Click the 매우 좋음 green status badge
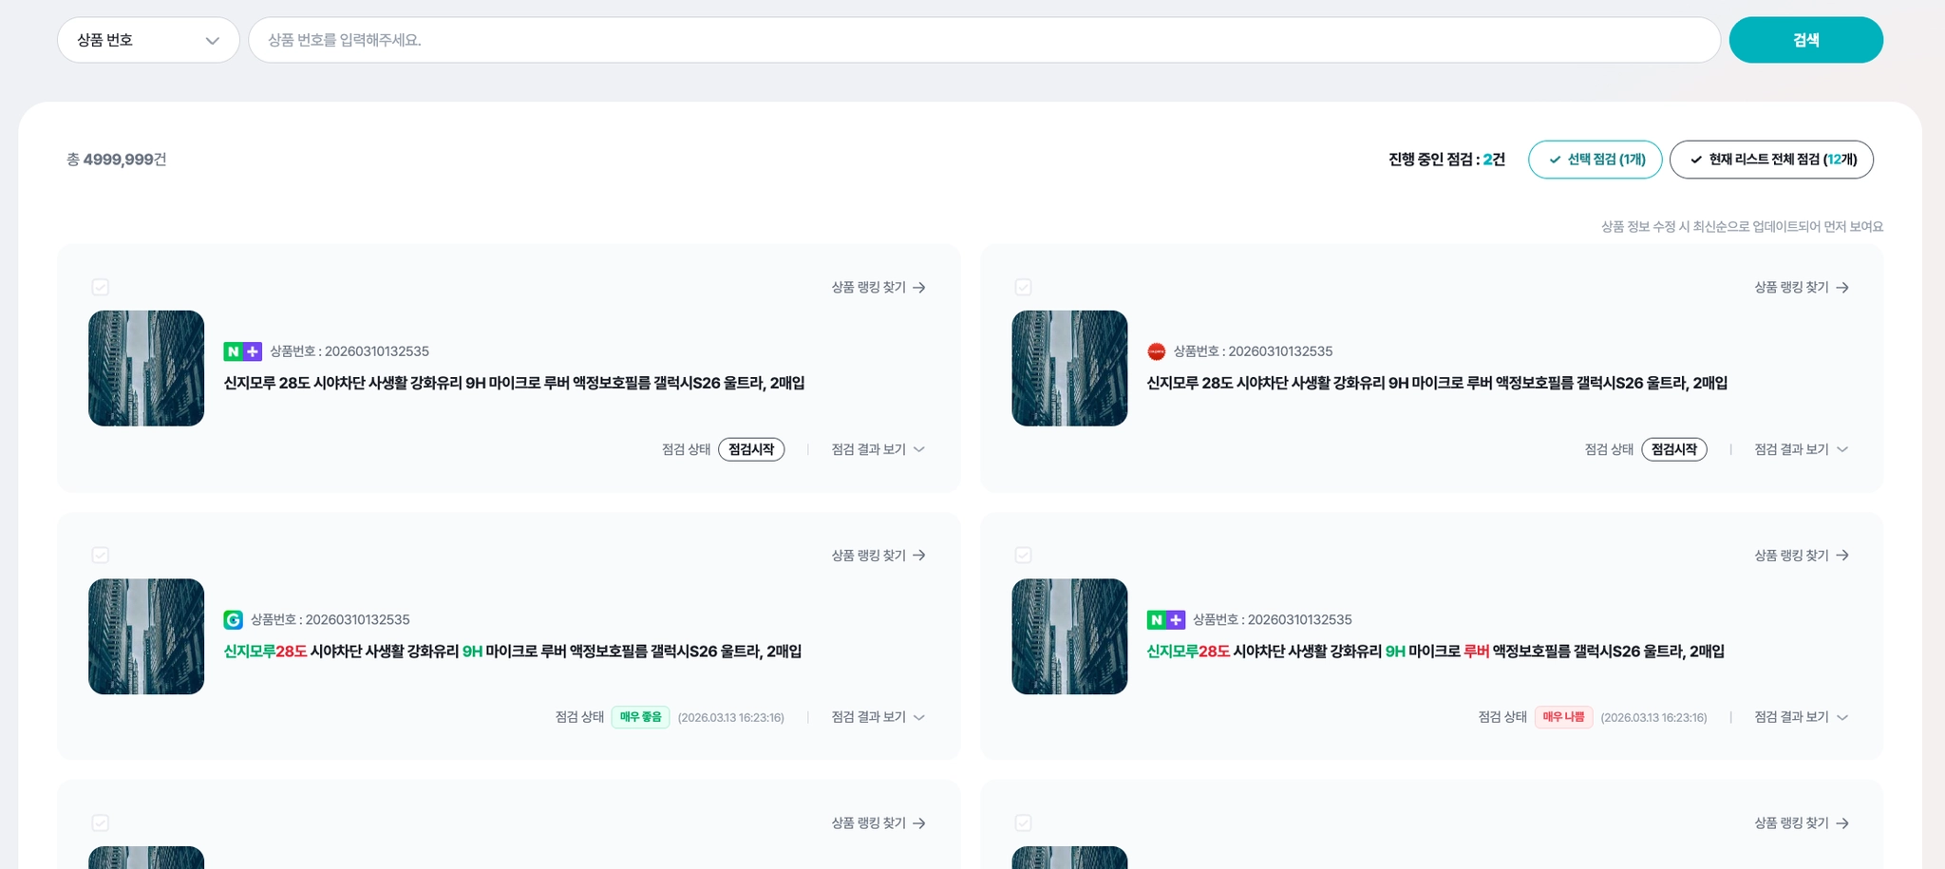1945x869 pixels. (x=641, y=717)
